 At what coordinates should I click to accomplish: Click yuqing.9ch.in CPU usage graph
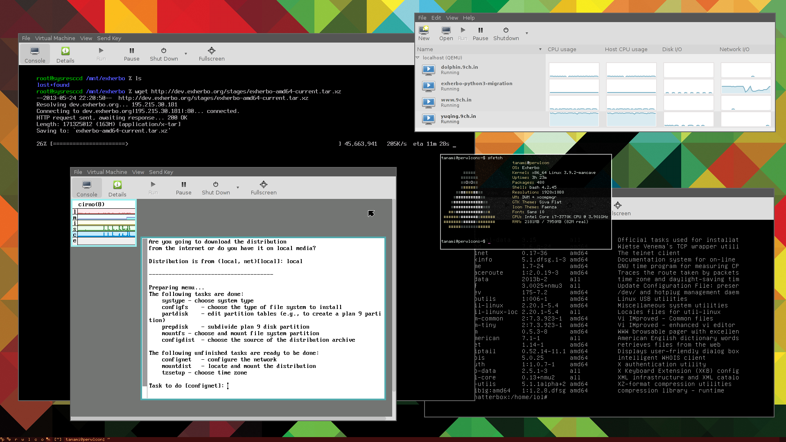point(574,119)
